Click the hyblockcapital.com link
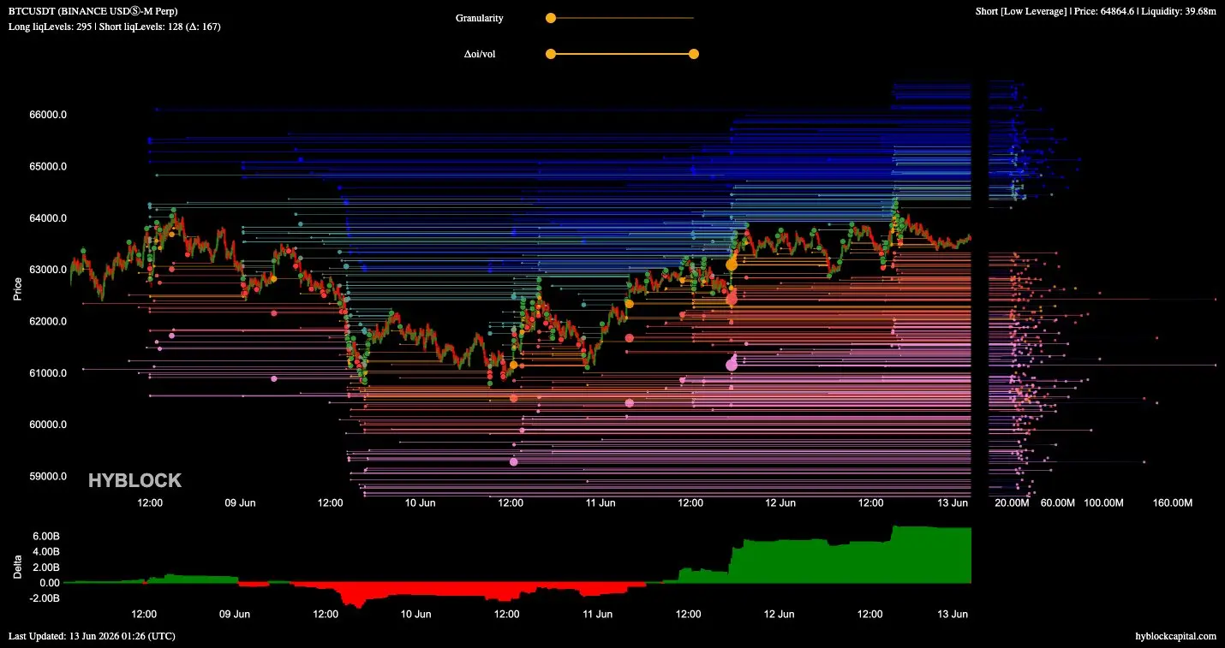 [x=1175, y=636]
